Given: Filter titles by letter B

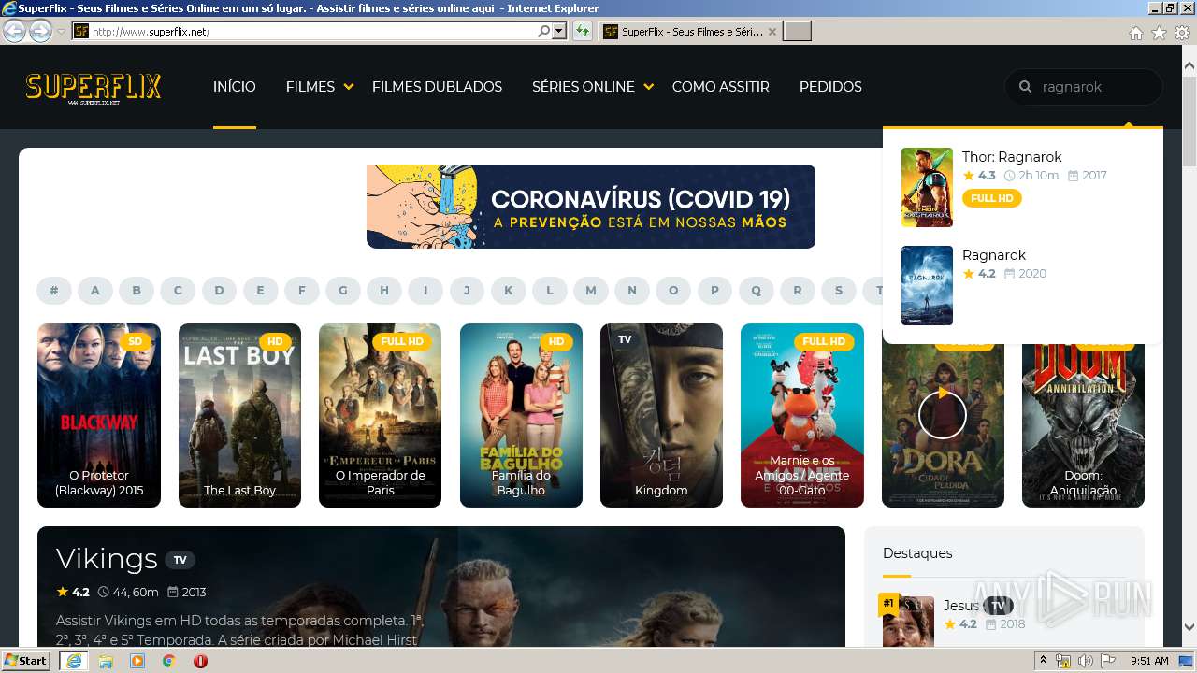Looking at the screenshot, I should [137, 291].
